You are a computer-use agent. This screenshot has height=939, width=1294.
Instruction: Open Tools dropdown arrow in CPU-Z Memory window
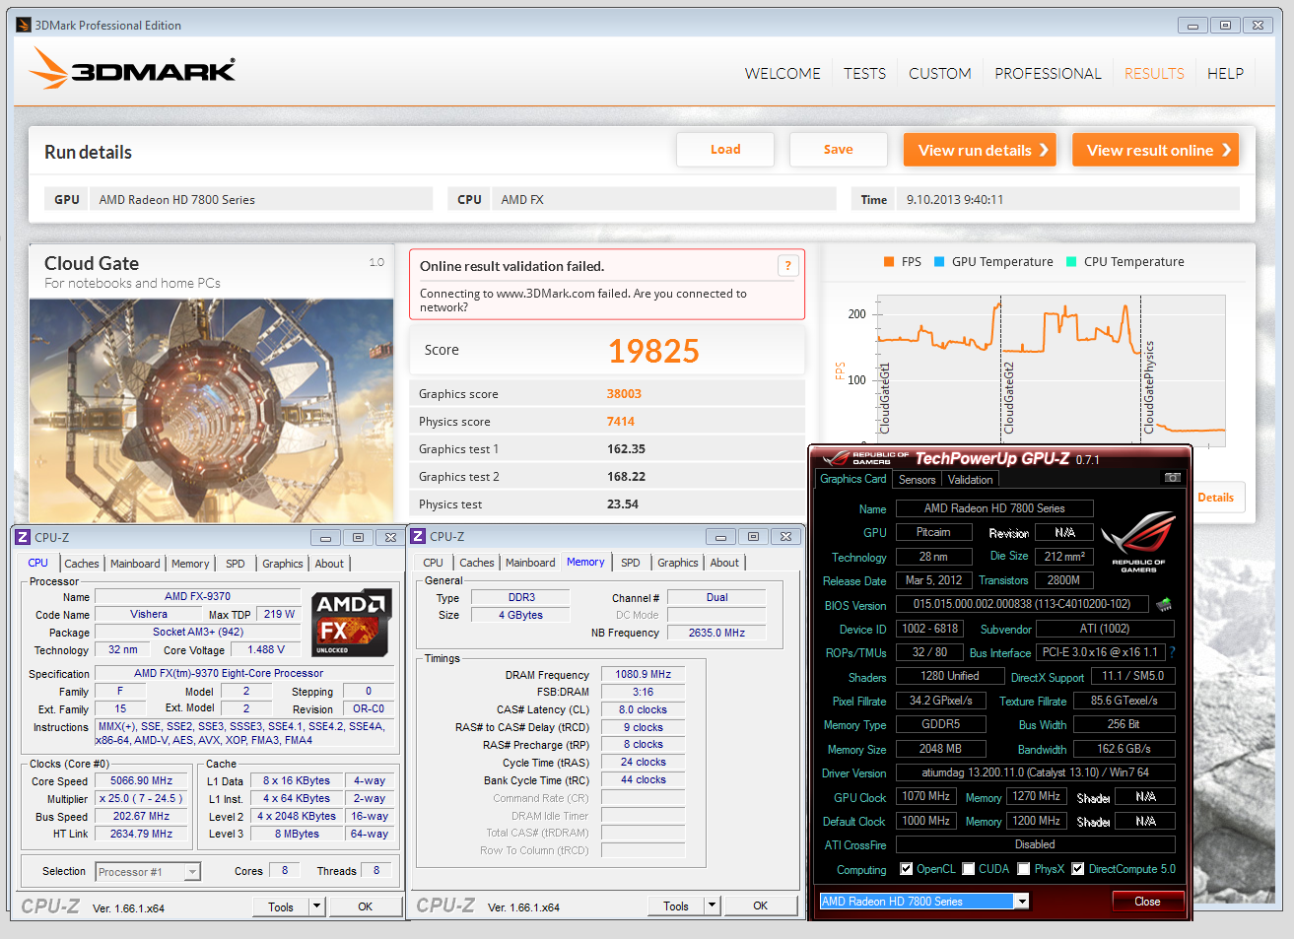(x=713, y=905)
